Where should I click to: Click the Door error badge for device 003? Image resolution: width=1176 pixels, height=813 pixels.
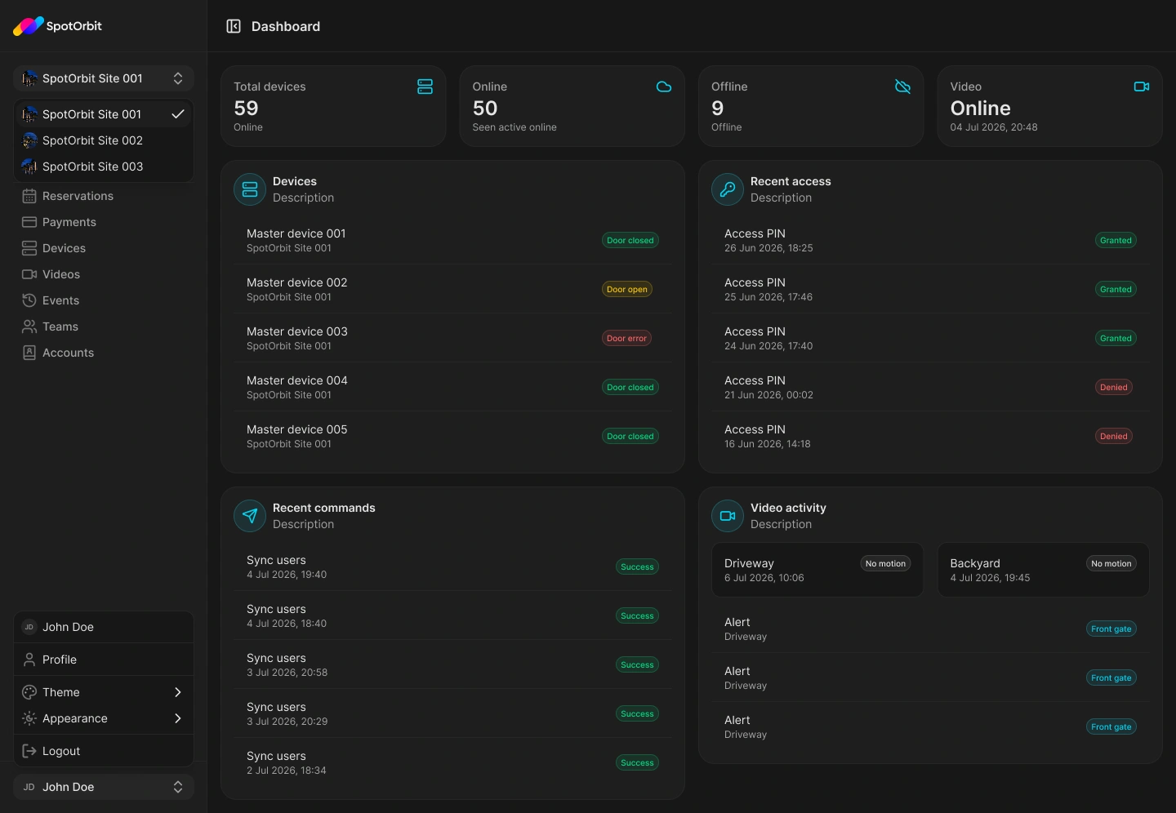click(x=626, y=338)
